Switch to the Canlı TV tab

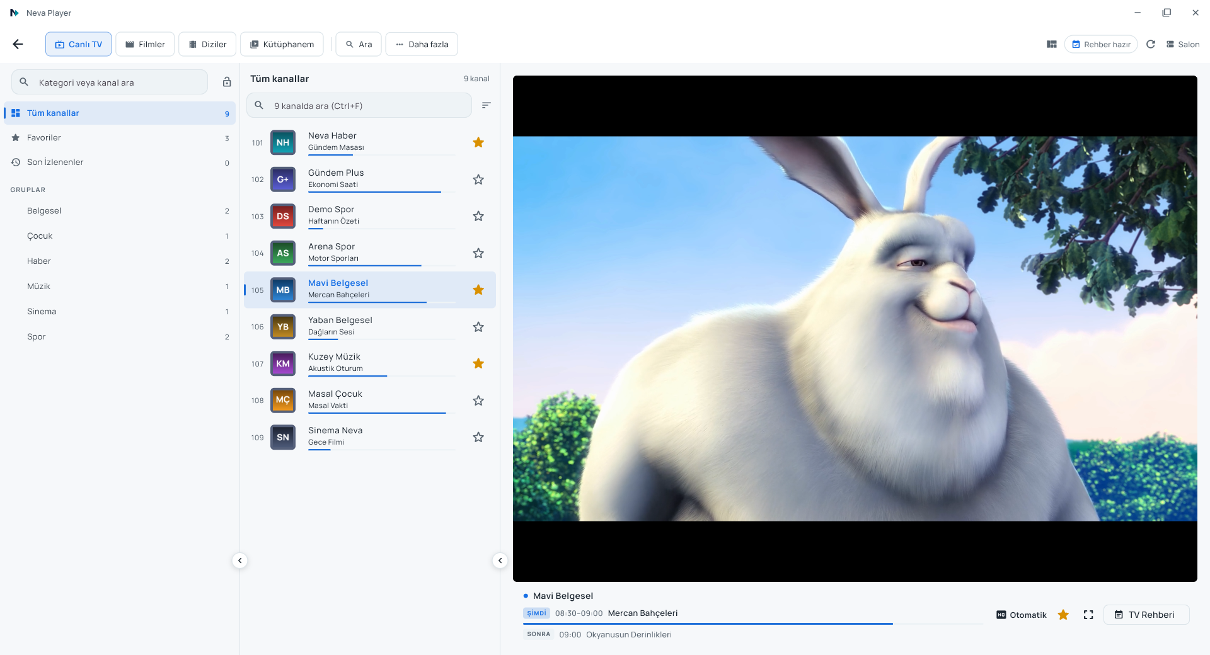[x=79, y=44]
